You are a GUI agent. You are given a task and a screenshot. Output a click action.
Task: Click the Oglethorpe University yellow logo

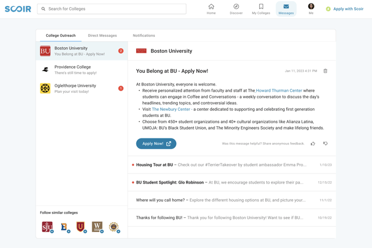pos(45,88)
